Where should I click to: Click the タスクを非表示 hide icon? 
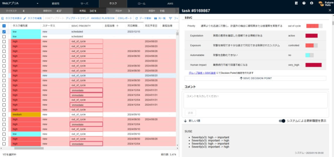pos(3,18)
